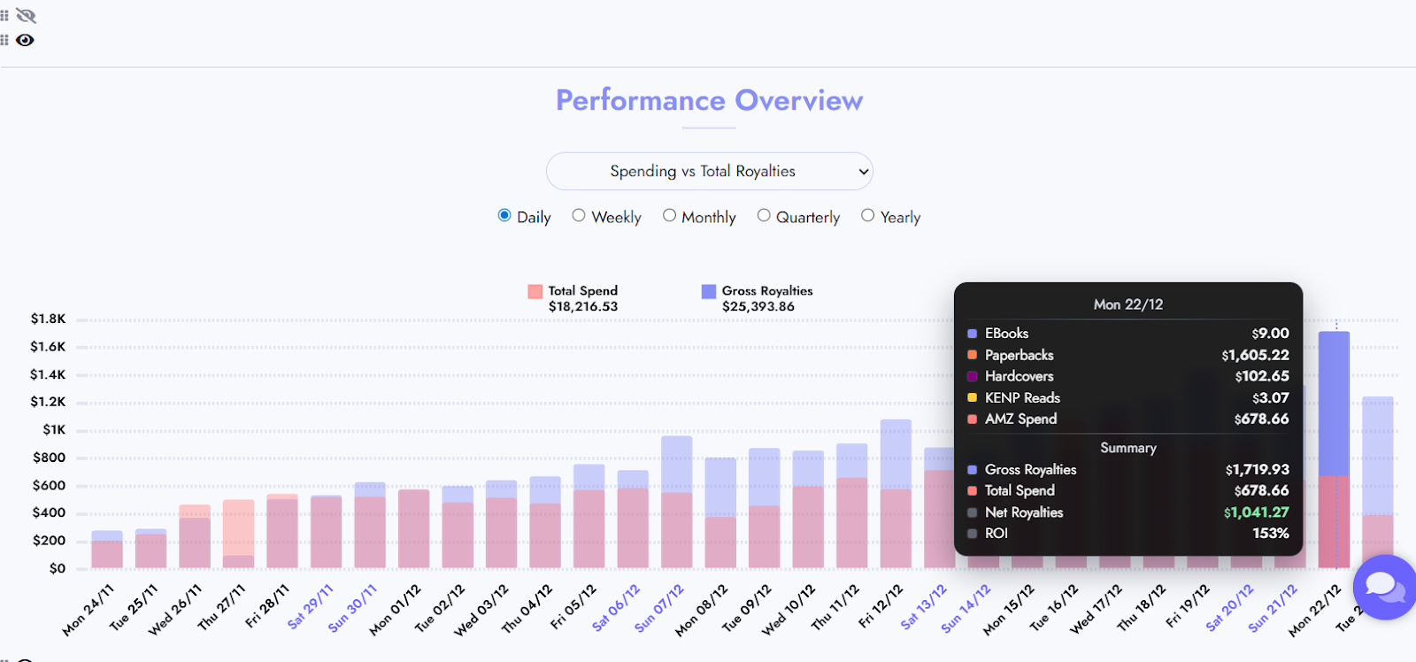Click the KENP Reads yellow dot

coord(971,397)
